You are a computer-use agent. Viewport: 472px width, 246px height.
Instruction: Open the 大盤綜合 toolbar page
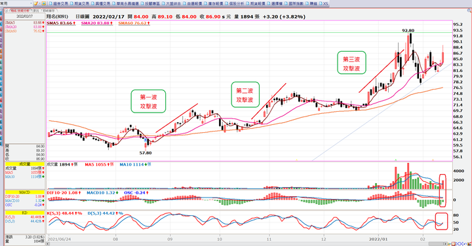pyautogui.click(x=171, y=4)
